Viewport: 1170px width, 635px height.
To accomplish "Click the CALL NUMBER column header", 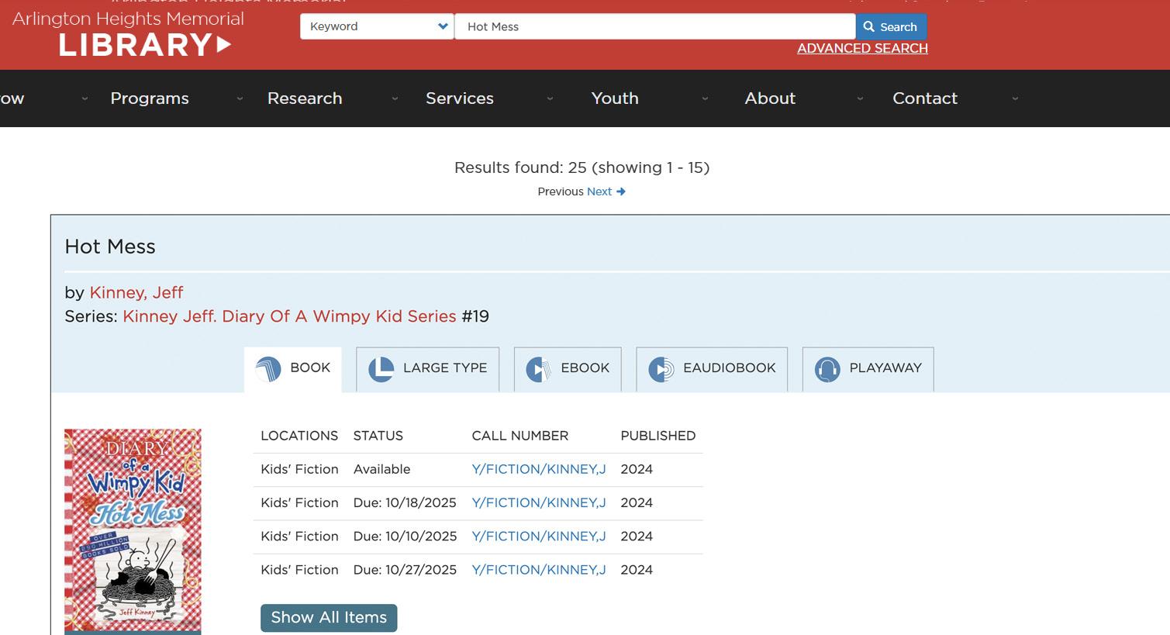I will [520, 436].
